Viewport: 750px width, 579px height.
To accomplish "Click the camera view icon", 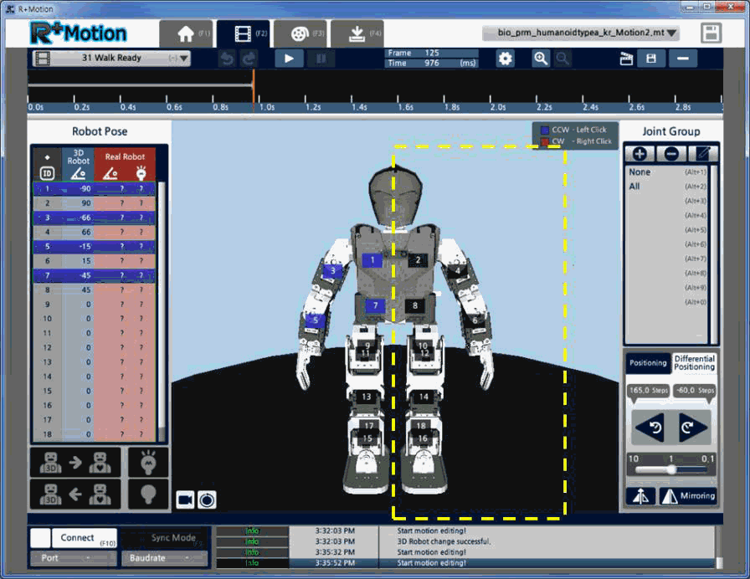I will click(185, 500).
